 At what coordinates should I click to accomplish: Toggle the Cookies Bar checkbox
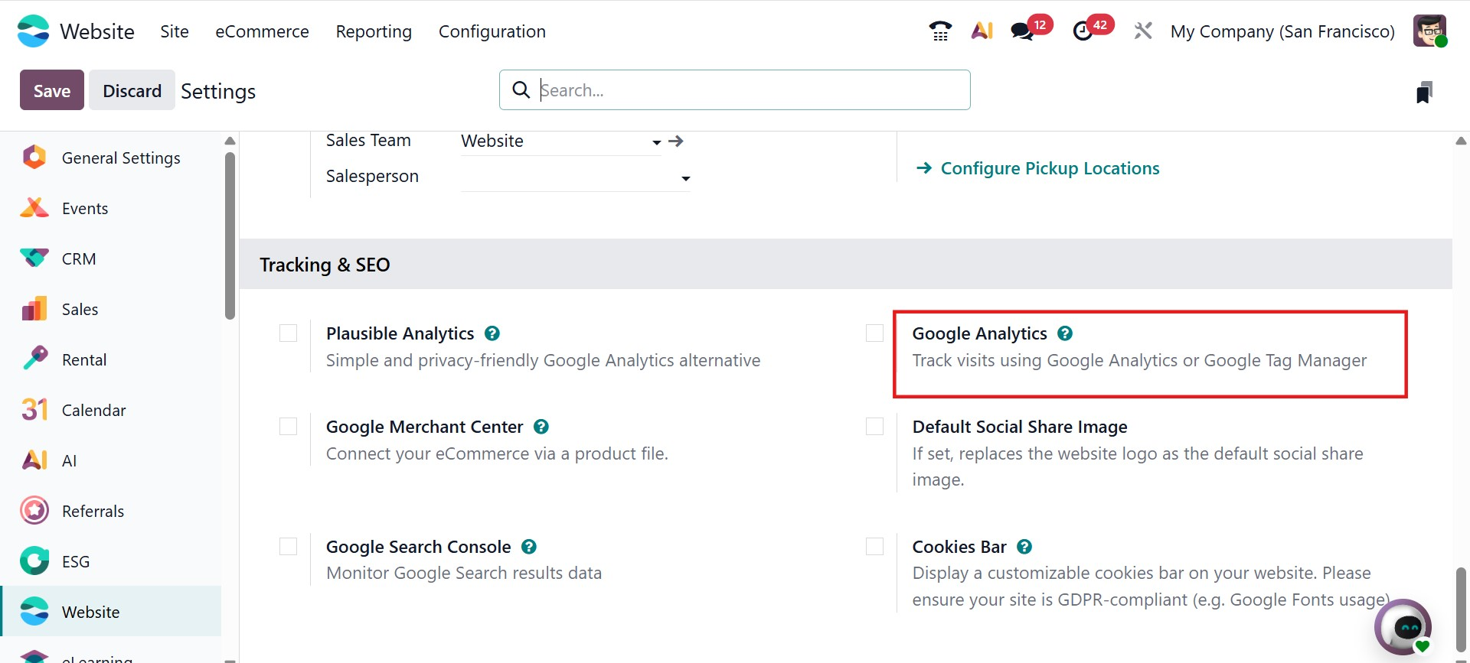[874, 547]
